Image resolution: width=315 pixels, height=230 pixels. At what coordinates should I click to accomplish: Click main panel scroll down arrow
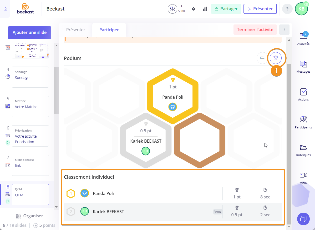pos(289,227)
